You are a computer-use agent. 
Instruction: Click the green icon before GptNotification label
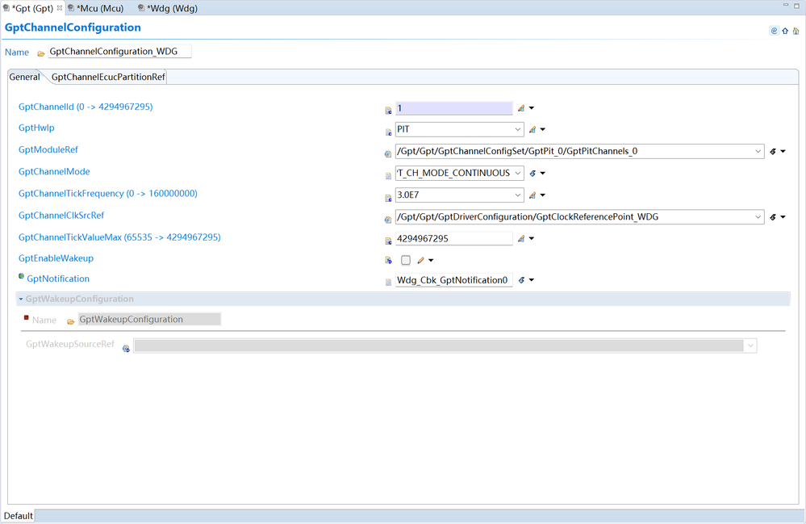(x=21, y=276)
